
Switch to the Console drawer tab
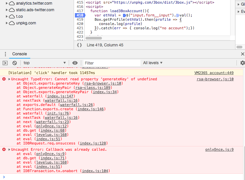point(19,54)
